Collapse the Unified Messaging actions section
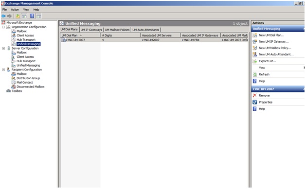 304,29
